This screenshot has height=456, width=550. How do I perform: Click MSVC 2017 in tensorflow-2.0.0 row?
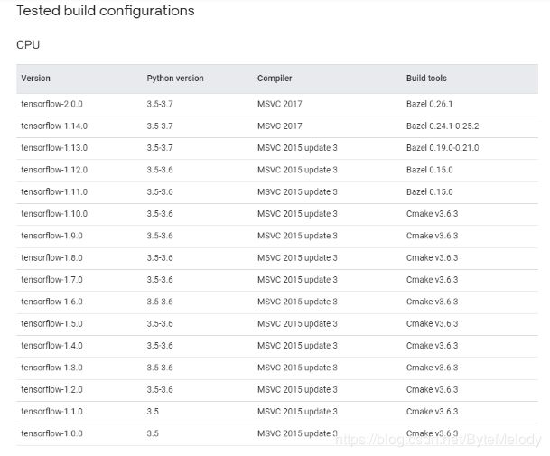click(280, 104)
